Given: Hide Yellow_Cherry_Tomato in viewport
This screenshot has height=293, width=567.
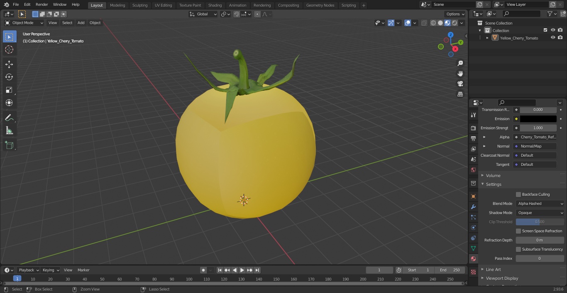Looking at the screenshot, I should click(x=553, y=38).
